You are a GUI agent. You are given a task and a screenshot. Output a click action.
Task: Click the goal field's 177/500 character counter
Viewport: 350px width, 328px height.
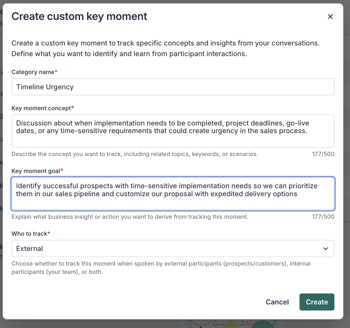(x=323, y=217)
